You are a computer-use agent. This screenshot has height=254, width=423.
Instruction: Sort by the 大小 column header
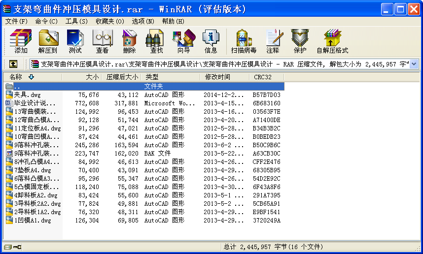(x=82, y=77)
